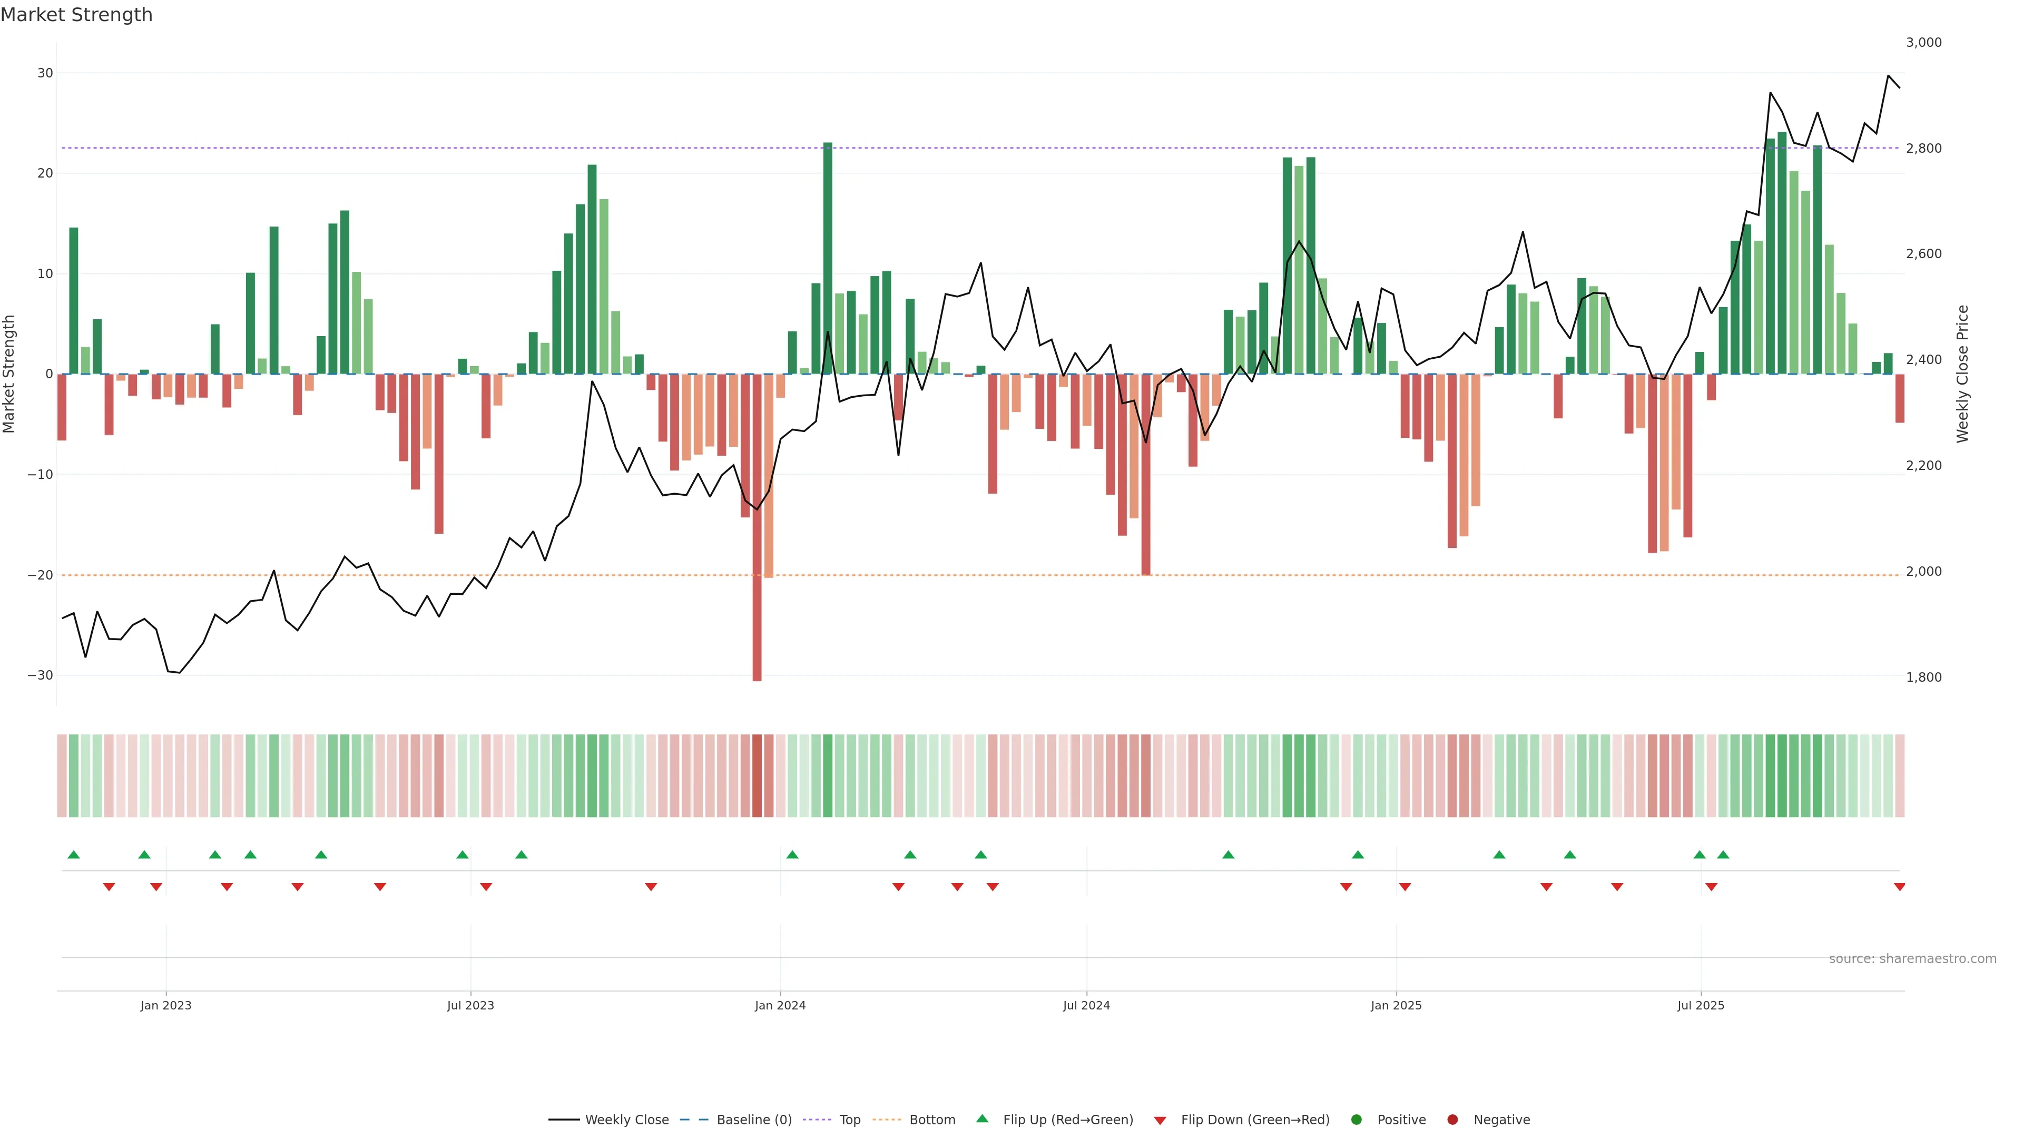Select the rightmost red flip-down triangle marker
The image size is (2023, 1138).
point(1899,887)
